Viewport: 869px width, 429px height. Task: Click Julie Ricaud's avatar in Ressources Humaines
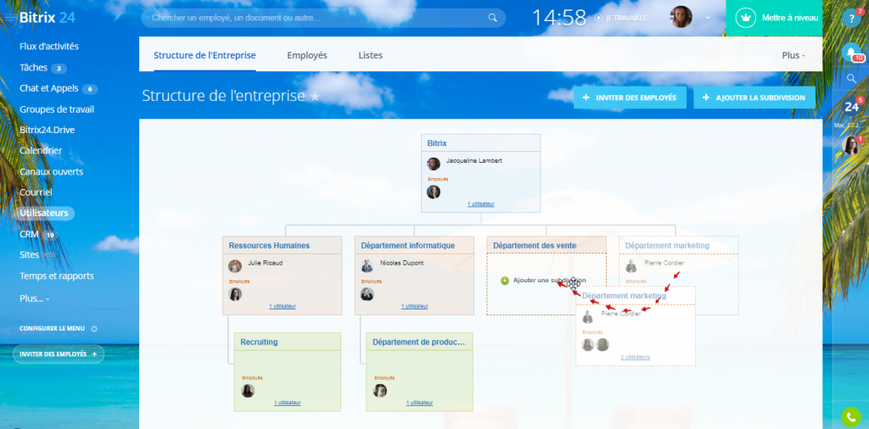[x=235, y=266]
